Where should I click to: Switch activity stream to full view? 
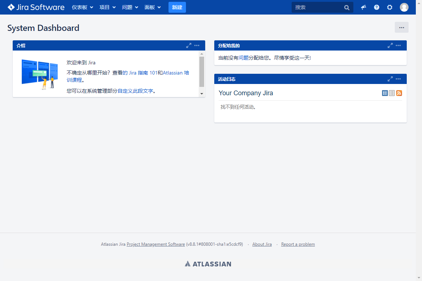(x=385, y=93)
